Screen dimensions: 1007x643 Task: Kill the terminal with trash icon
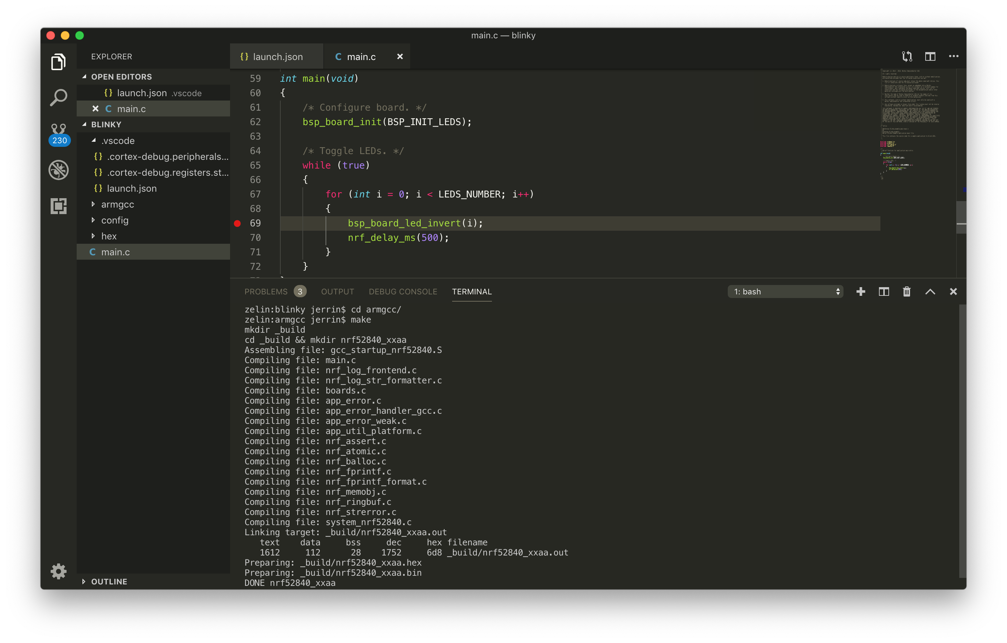click(x=907, y=291)
